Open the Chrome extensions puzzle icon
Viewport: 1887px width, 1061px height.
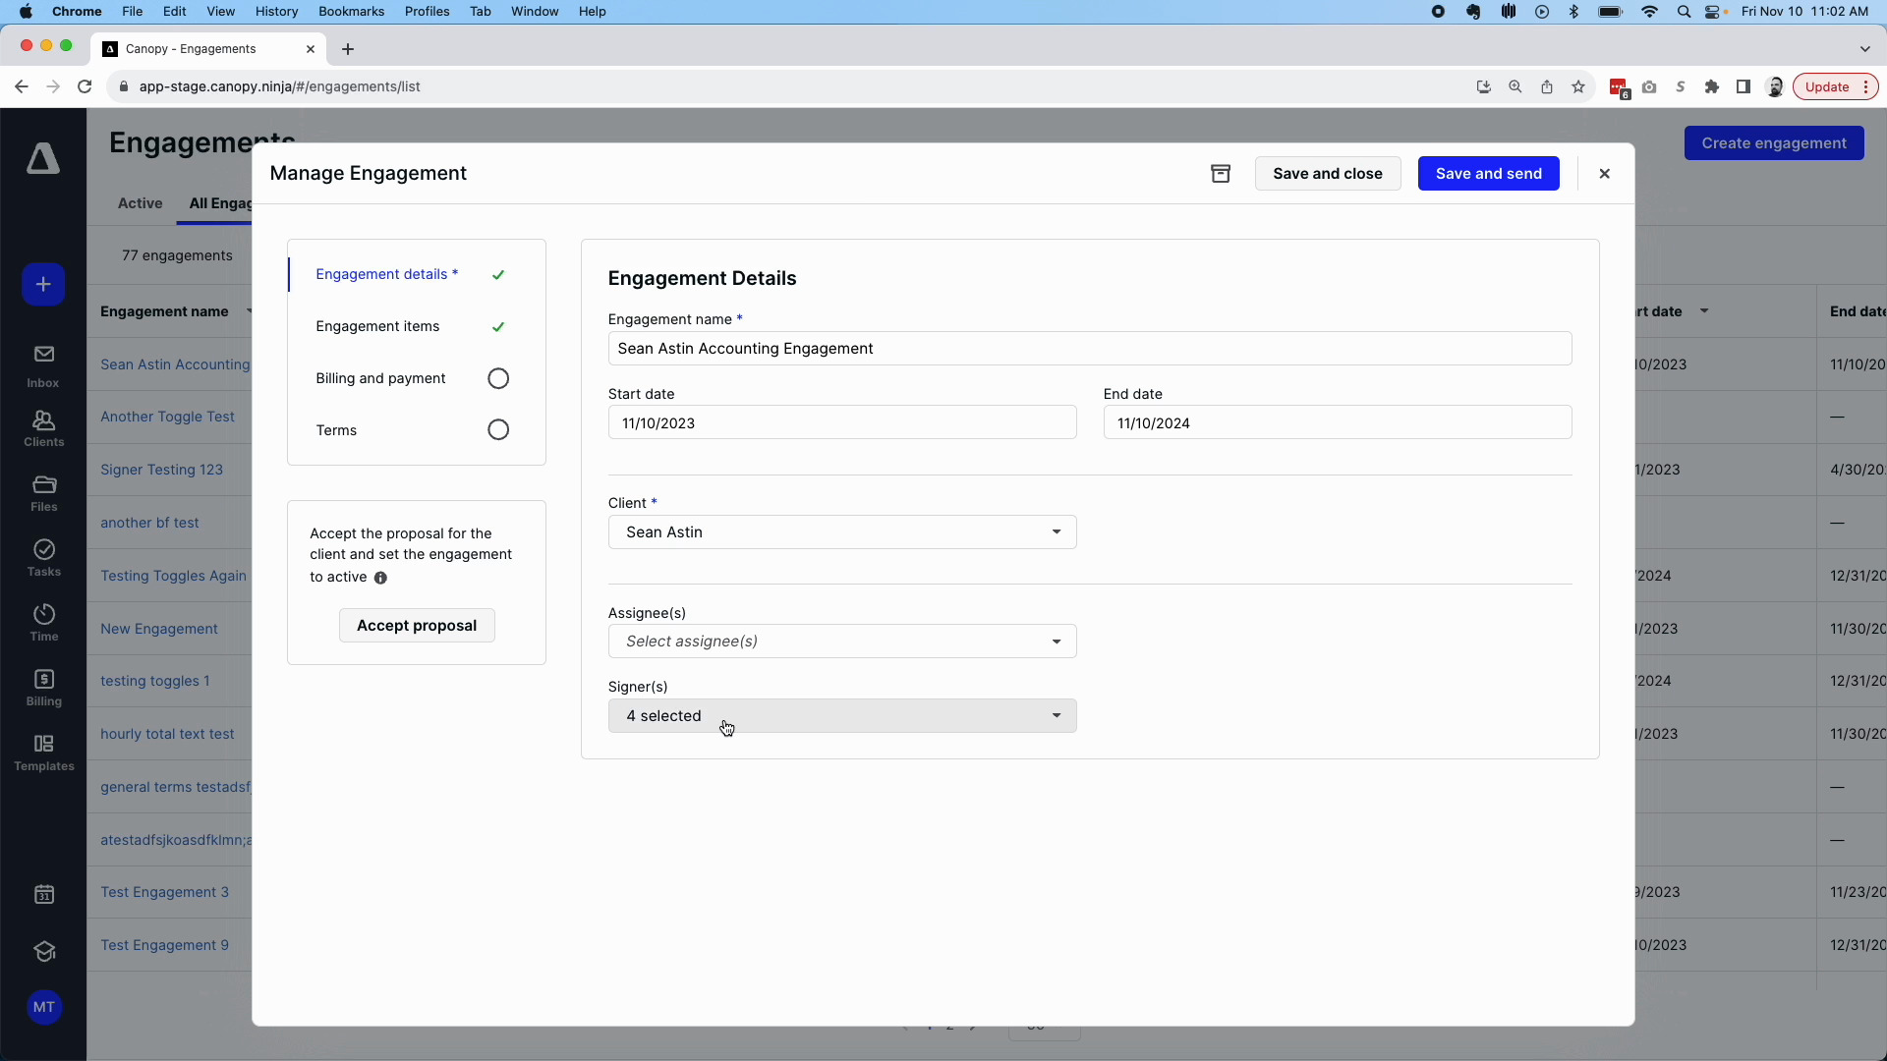[1712, 86]
